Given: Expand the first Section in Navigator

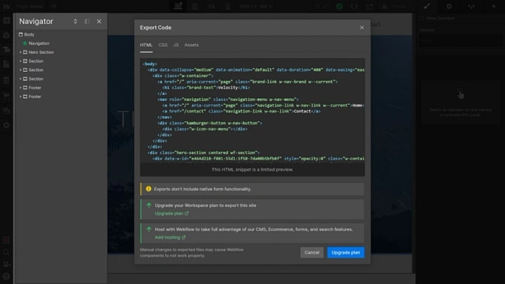Looking at the screenshot, I should (20, 61).
